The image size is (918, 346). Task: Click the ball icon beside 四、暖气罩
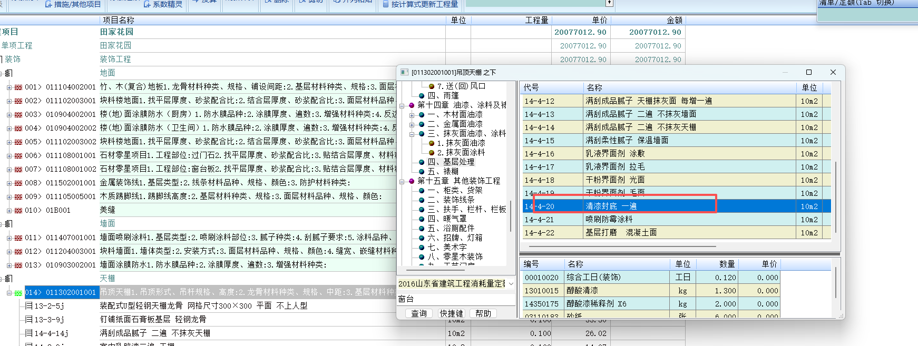(422, 219)
